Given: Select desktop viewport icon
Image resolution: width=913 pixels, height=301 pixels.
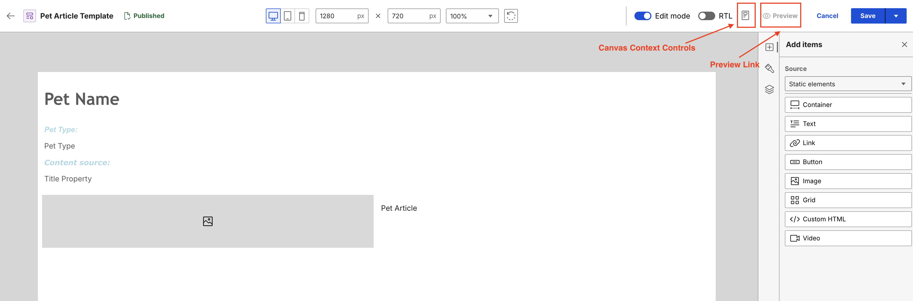Looking at the screenshot, I should [273, 16].
